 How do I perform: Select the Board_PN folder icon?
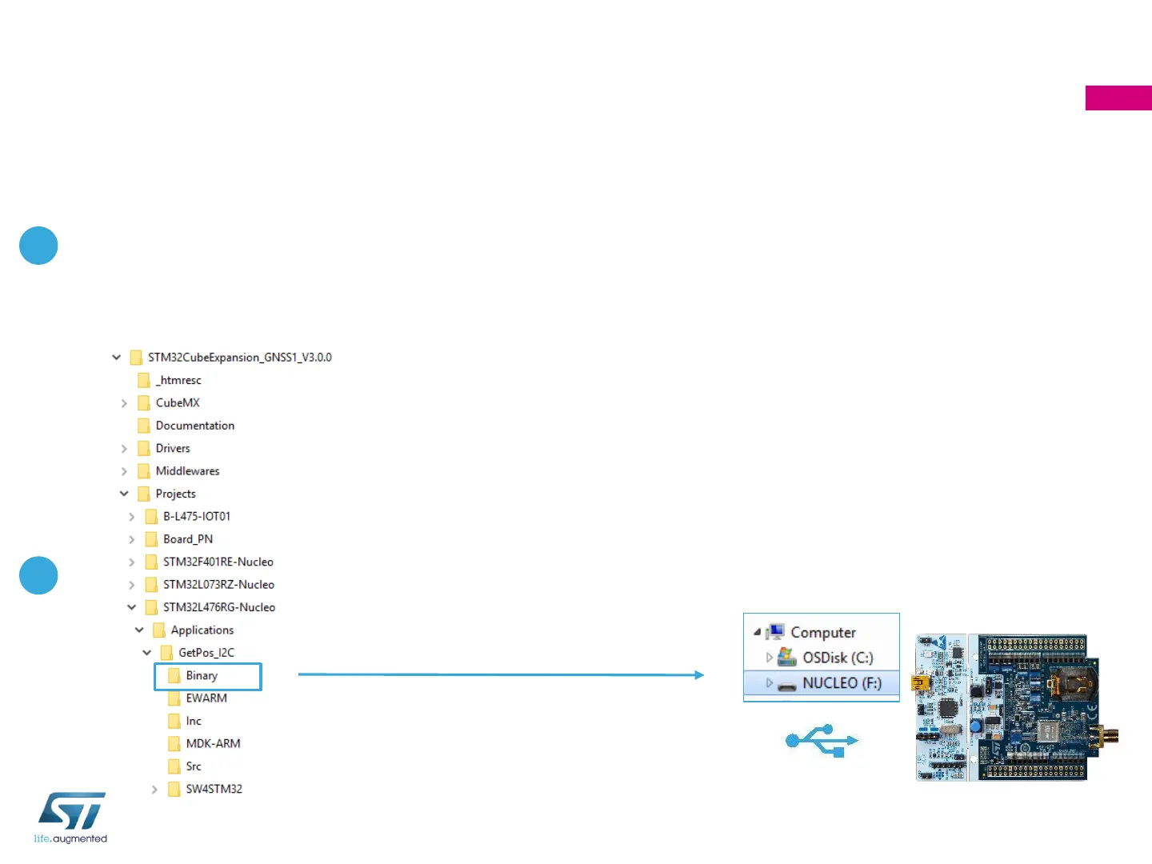(151, 539)
